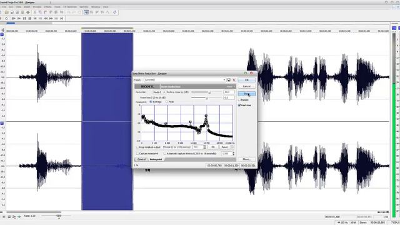Click the FFT size spinner arrows

[205, 147]
